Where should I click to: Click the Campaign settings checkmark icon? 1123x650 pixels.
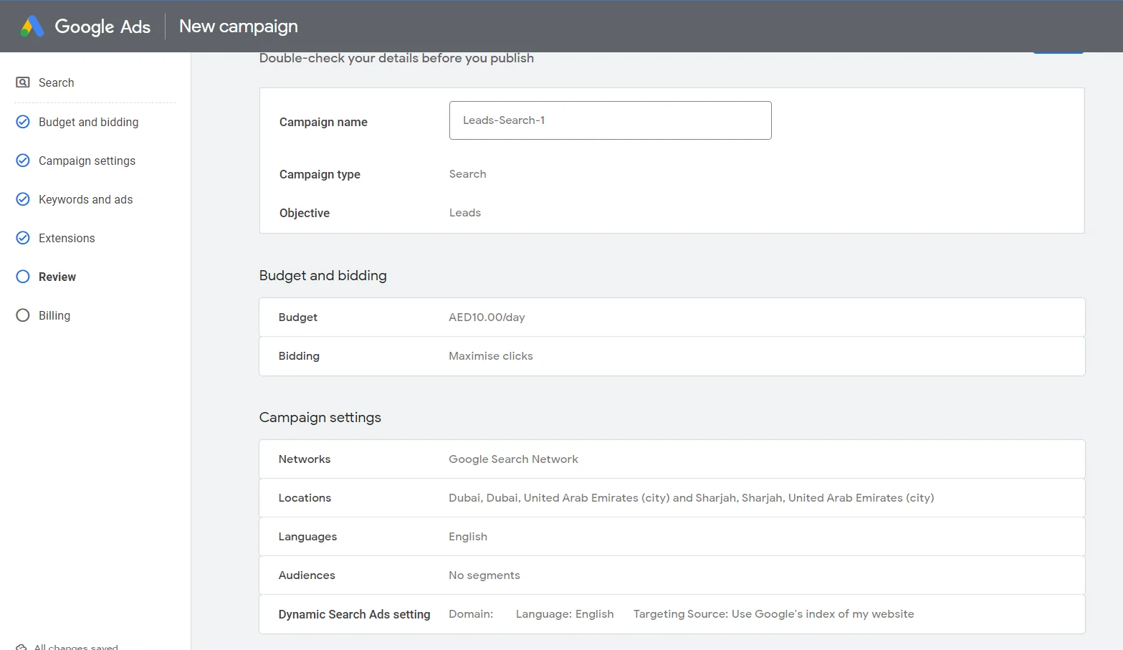(x=23, y=161)
